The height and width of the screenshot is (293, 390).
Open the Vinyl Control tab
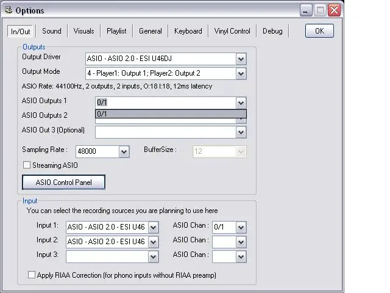tap(232, 31)
